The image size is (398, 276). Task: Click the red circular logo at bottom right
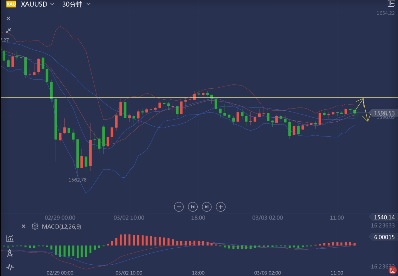pos(393,270)
